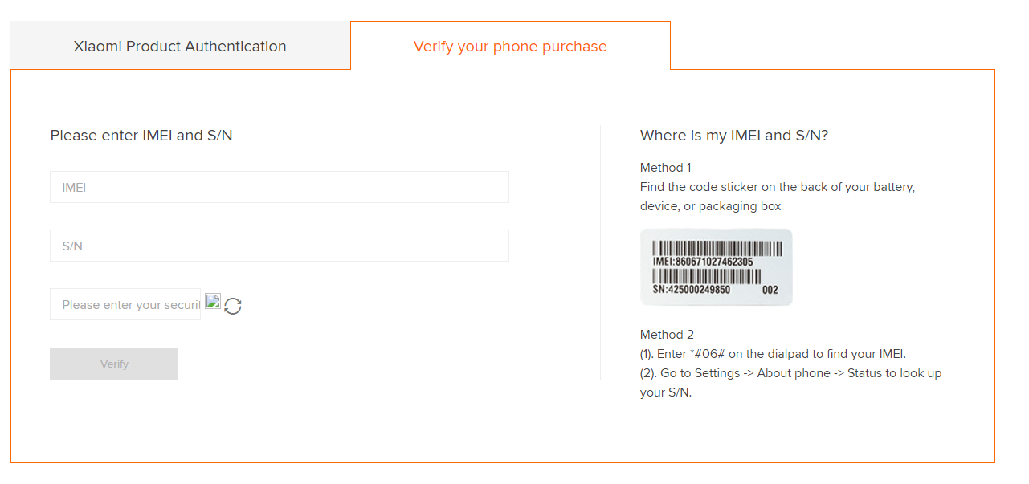Click the IMEI number on the sticker
Viewport: 1029px width, 484px height.
(703, 262)
